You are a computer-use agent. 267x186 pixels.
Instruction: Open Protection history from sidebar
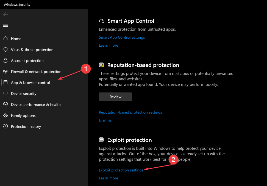click(26, 126)
